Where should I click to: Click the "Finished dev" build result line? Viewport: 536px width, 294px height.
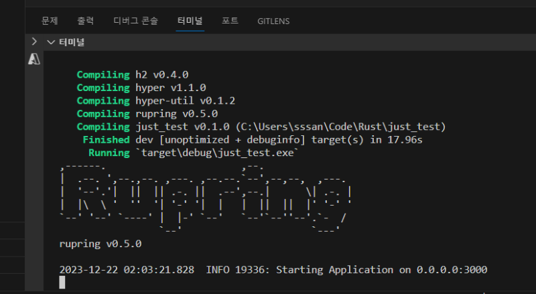[x=252, y=140]
